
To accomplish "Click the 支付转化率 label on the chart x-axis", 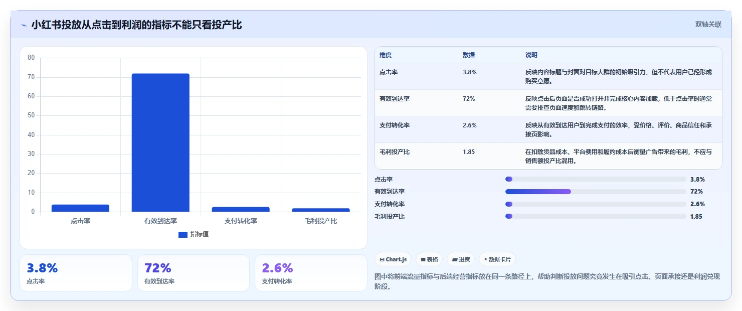I will [x=241, y=221].
